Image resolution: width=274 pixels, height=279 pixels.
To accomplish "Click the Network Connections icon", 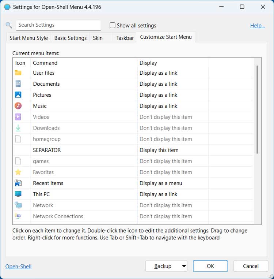I will point(18,216).
